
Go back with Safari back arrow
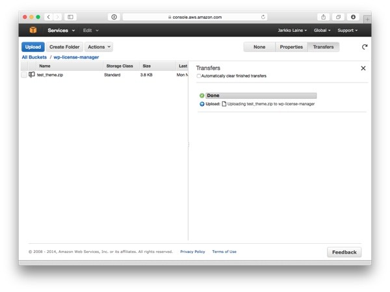coord(49,17)
